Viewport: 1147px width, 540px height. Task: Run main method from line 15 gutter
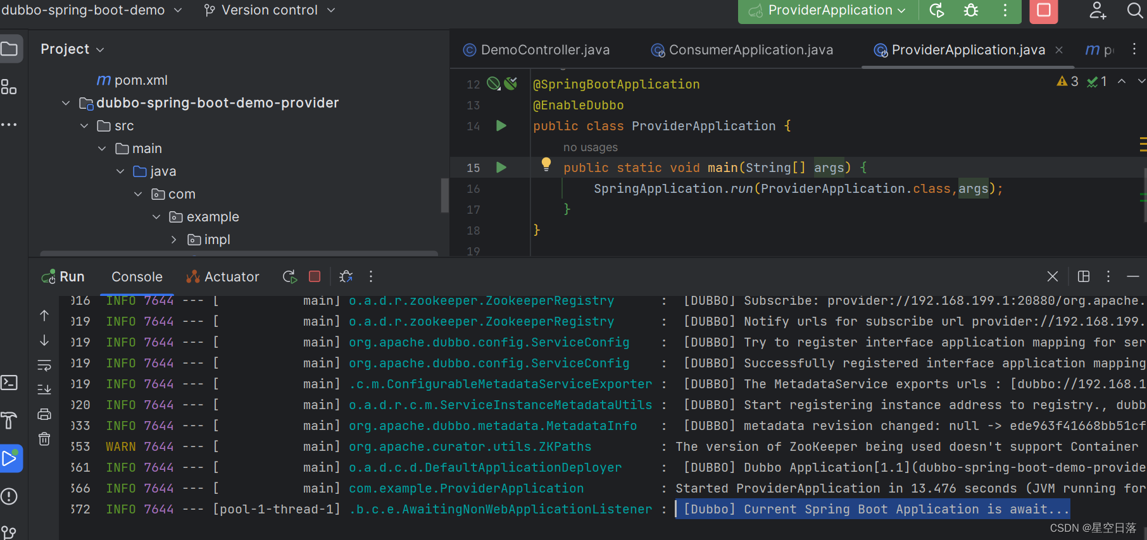[501, 168]
